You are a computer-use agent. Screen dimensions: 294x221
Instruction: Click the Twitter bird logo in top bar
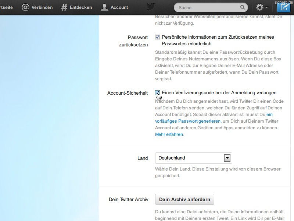(151, 7)
